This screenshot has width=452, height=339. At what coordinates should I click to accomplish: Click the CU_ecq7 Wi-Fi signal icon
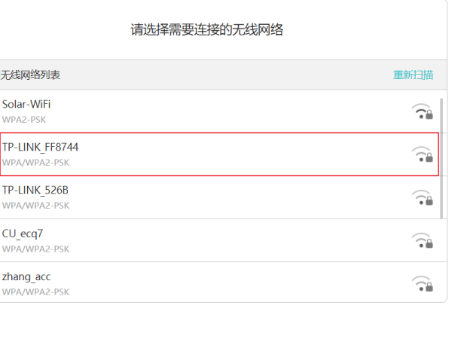(x=422, y=240)
